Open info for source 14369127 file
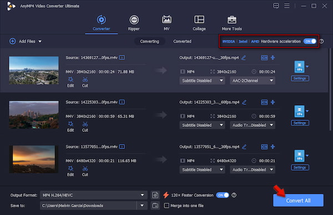This screenshot has height=215, width=333. tap(122, 58)
